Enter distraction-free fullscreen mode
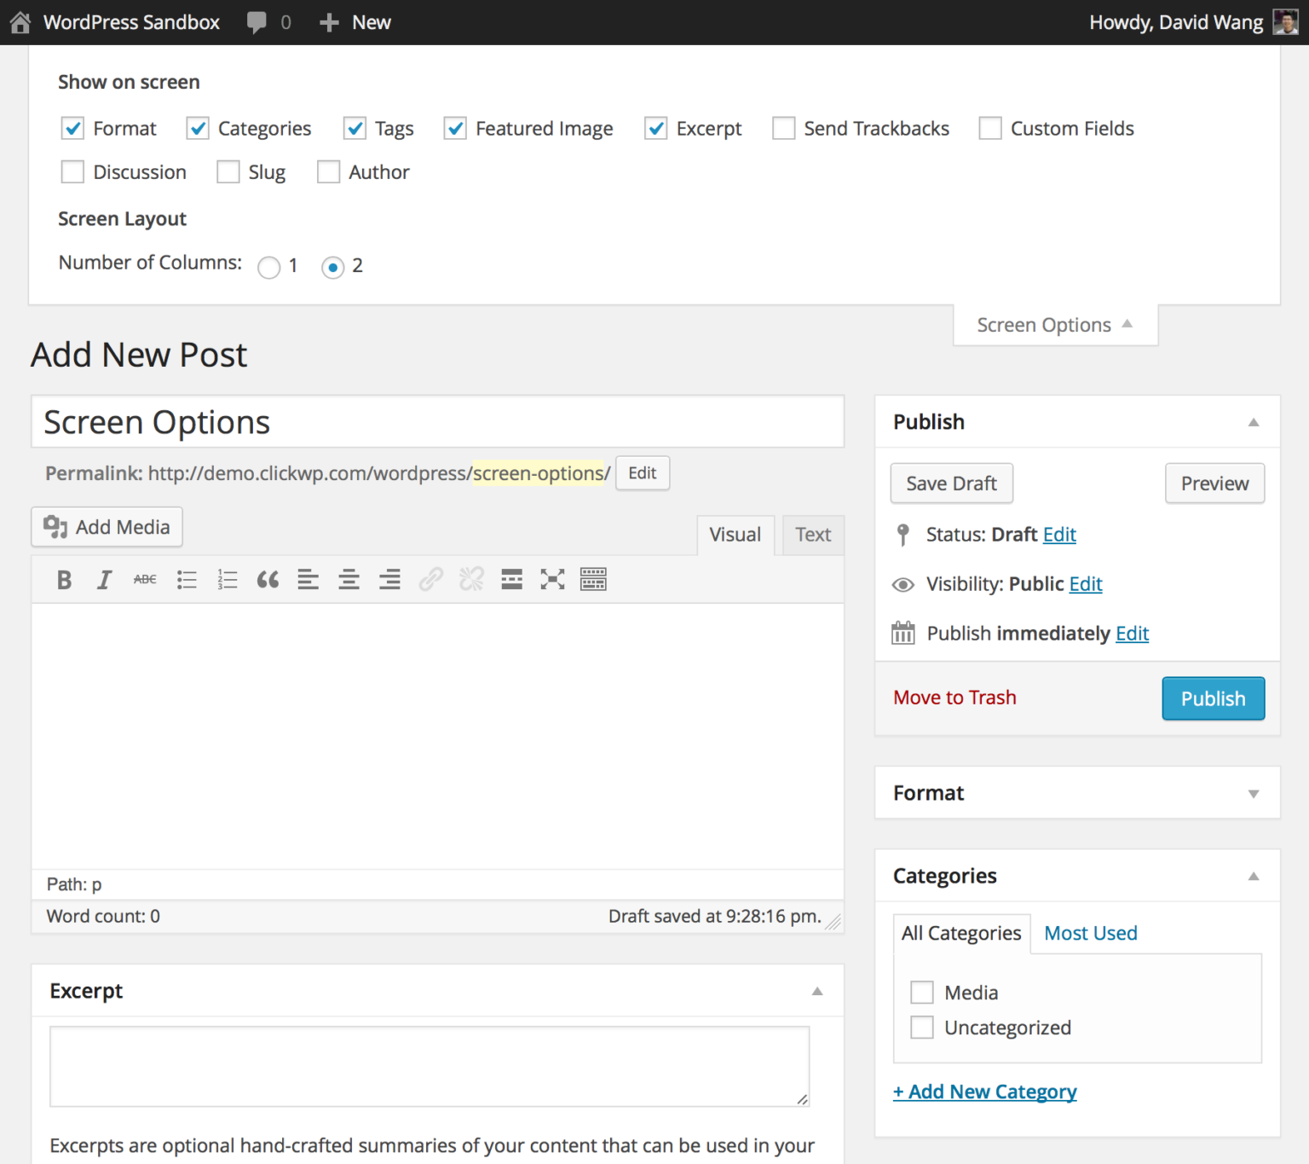The image size is (1309, 1164). click(x=552, y=579)
